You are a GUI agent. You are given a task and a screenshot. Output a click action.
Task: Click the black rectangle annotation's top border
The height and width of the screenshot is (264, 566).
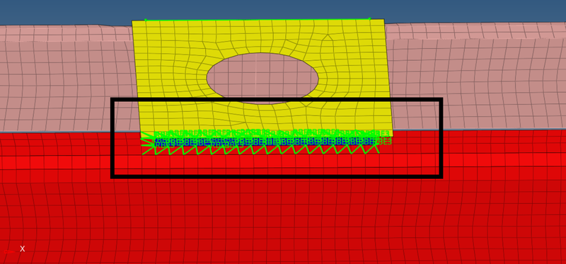click(x=277, y=100)
